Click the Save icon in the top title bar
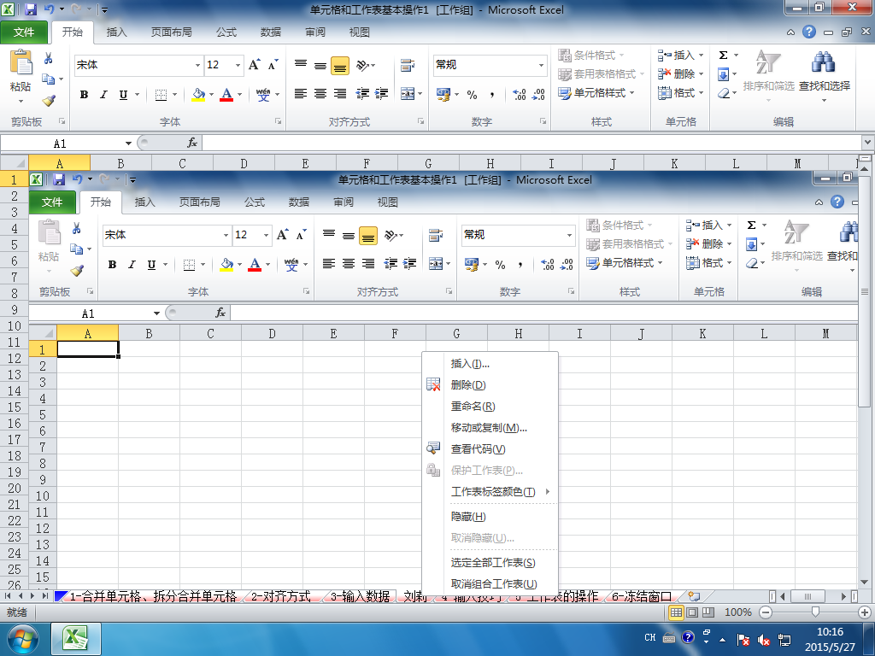Screen dimensions: 875x656 click(x=31, y=9)
